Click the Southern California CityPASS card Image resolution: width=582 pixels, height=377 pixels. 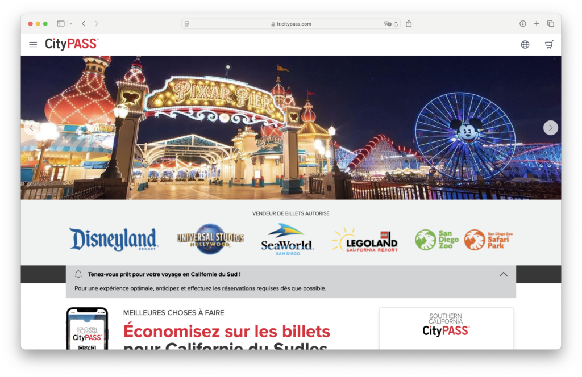point(446,328)
